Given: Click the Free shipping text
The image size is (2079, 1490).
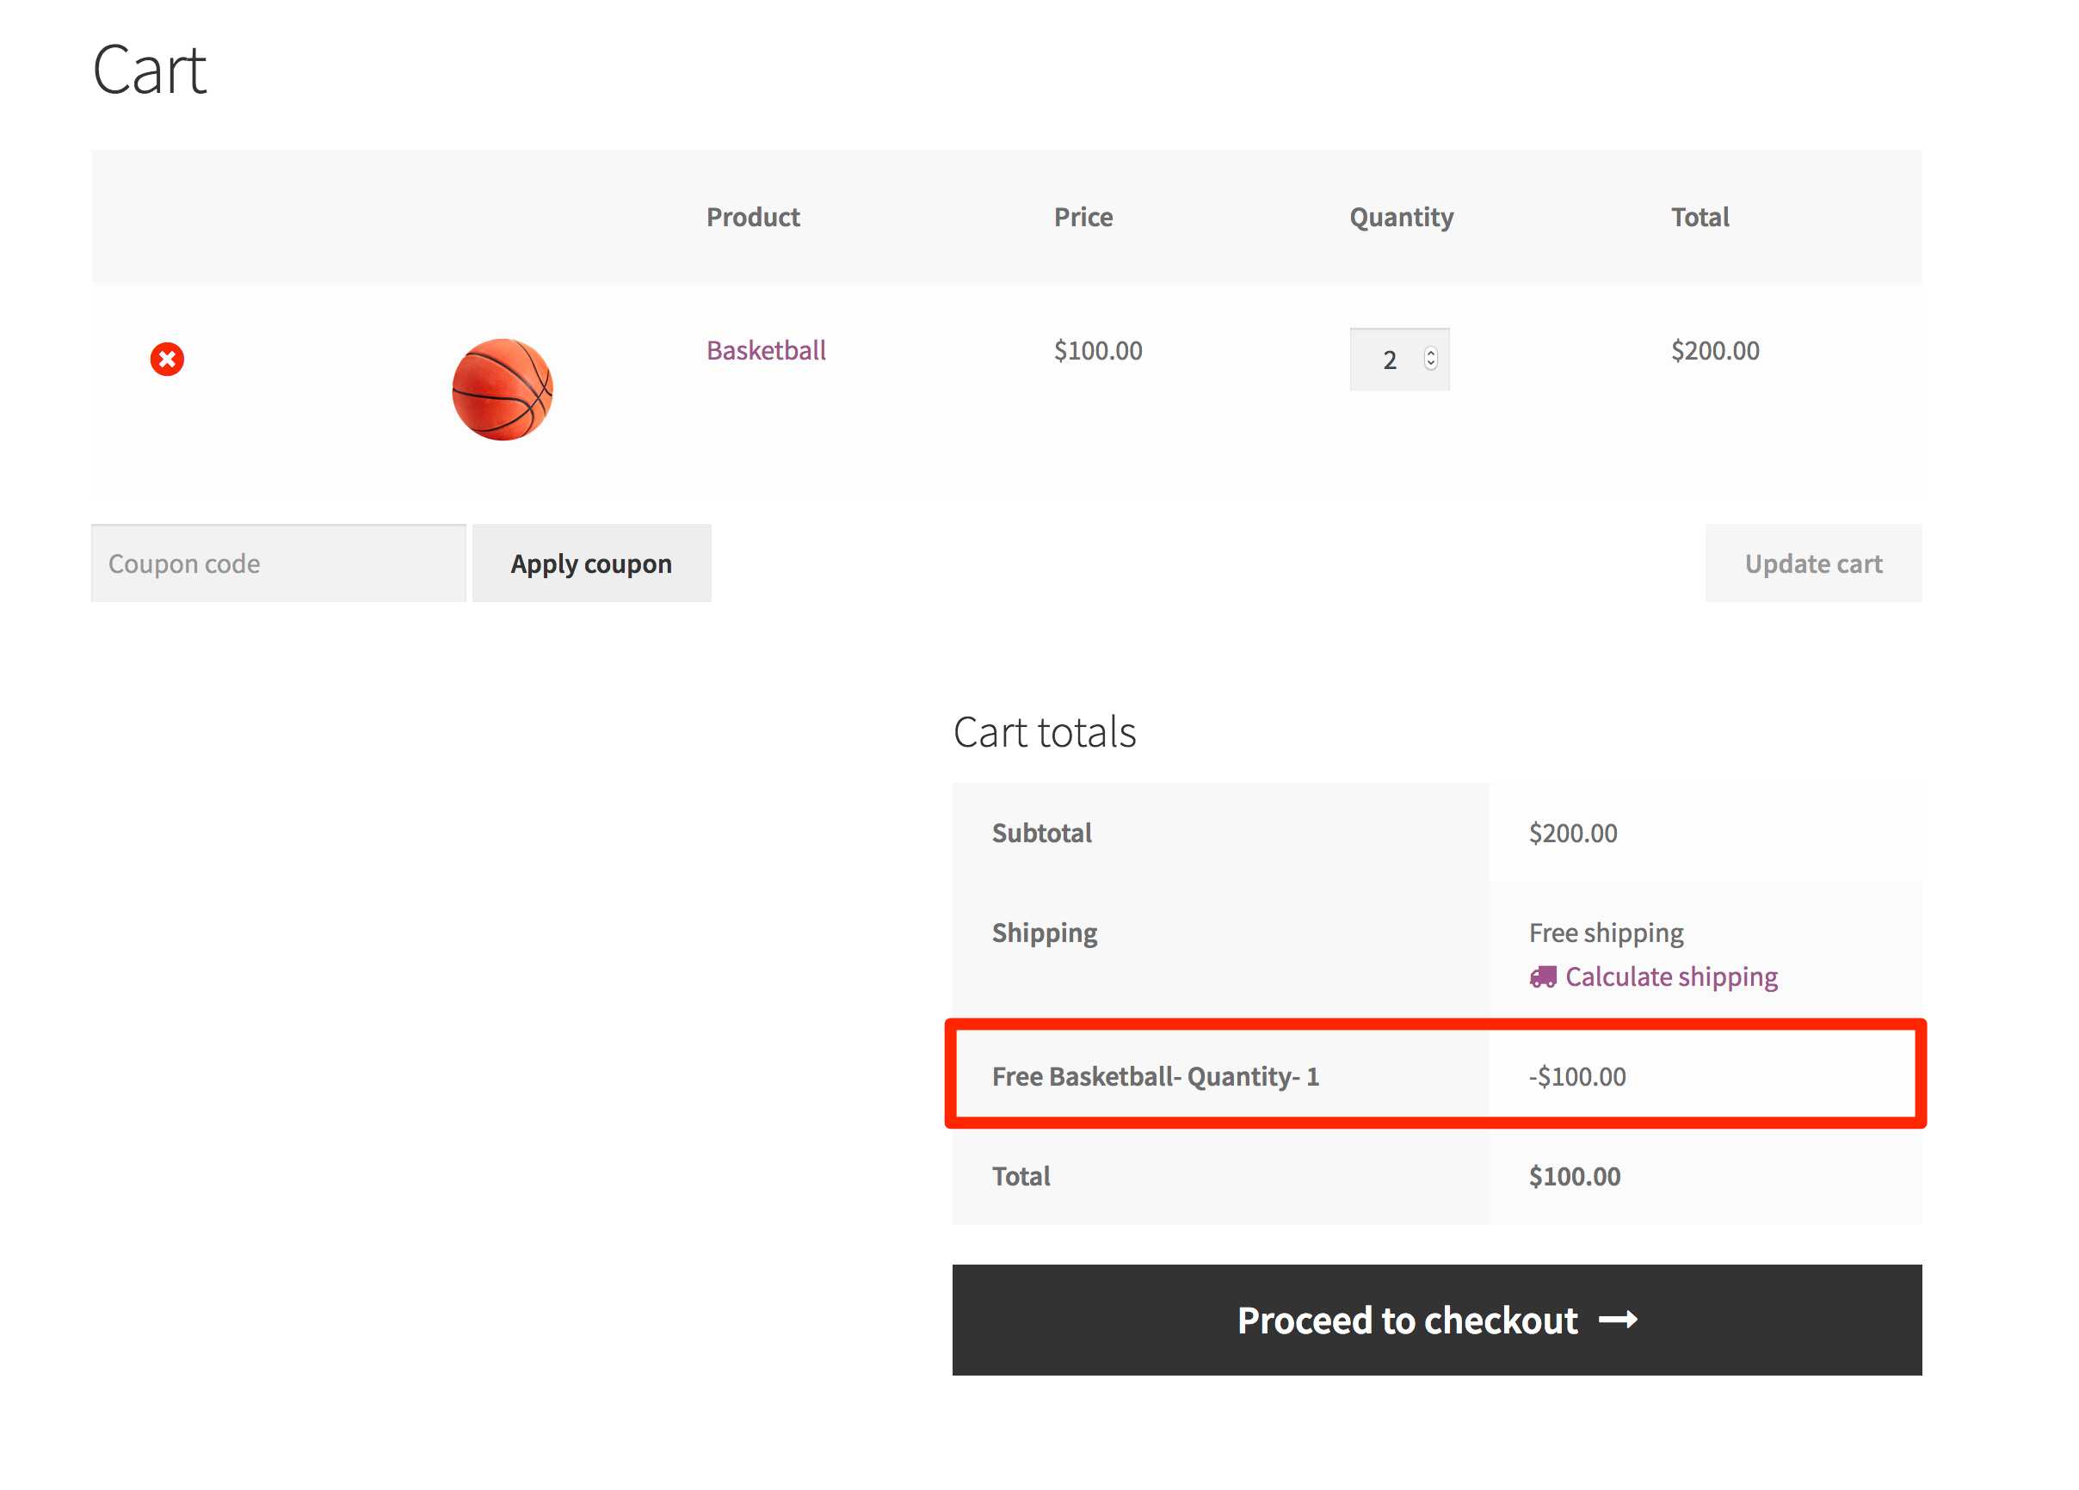Looking at the screenshot, I should click(1606, 933).
